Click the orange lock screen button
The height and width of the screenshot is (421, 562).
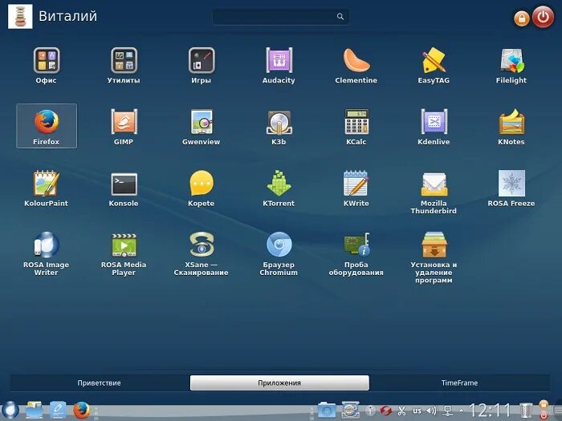click(522, 18)
